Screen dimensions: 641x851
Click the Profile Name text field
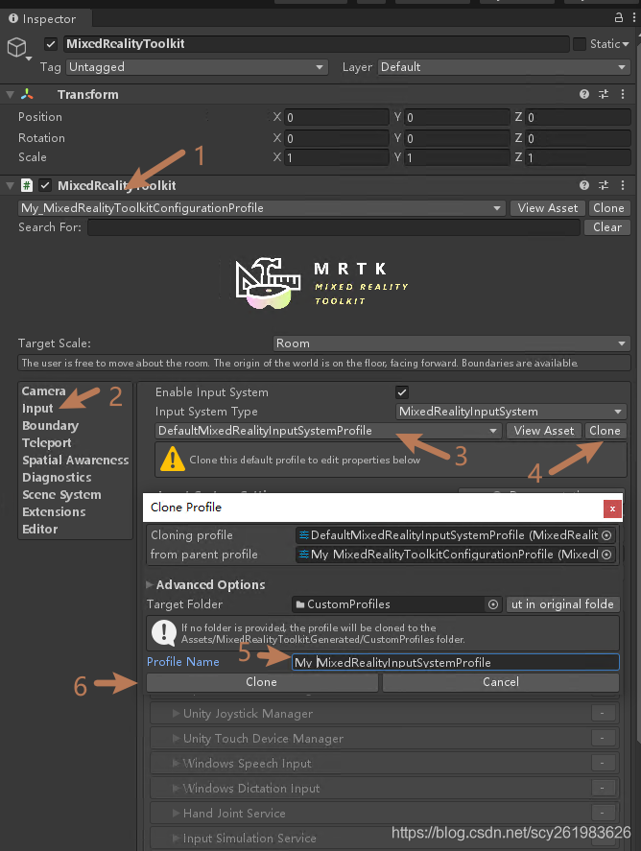tap(456, 662)
